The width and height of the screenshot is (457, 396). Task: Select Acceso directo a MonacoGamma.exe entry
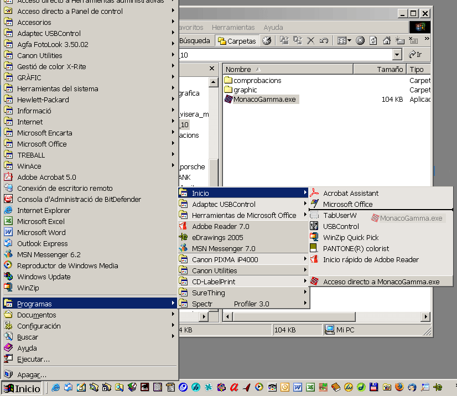(381, 282)
